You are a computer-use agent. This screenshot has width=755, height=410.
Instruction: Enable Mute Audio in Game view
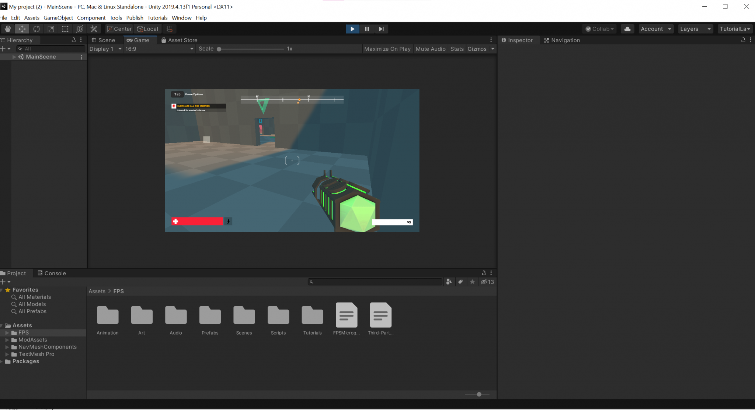click(x=430, y=49)
